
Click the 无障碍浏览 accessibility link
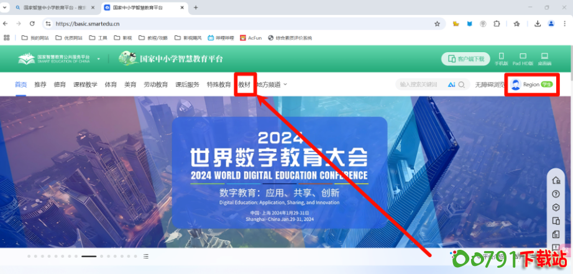coord(488,84)
